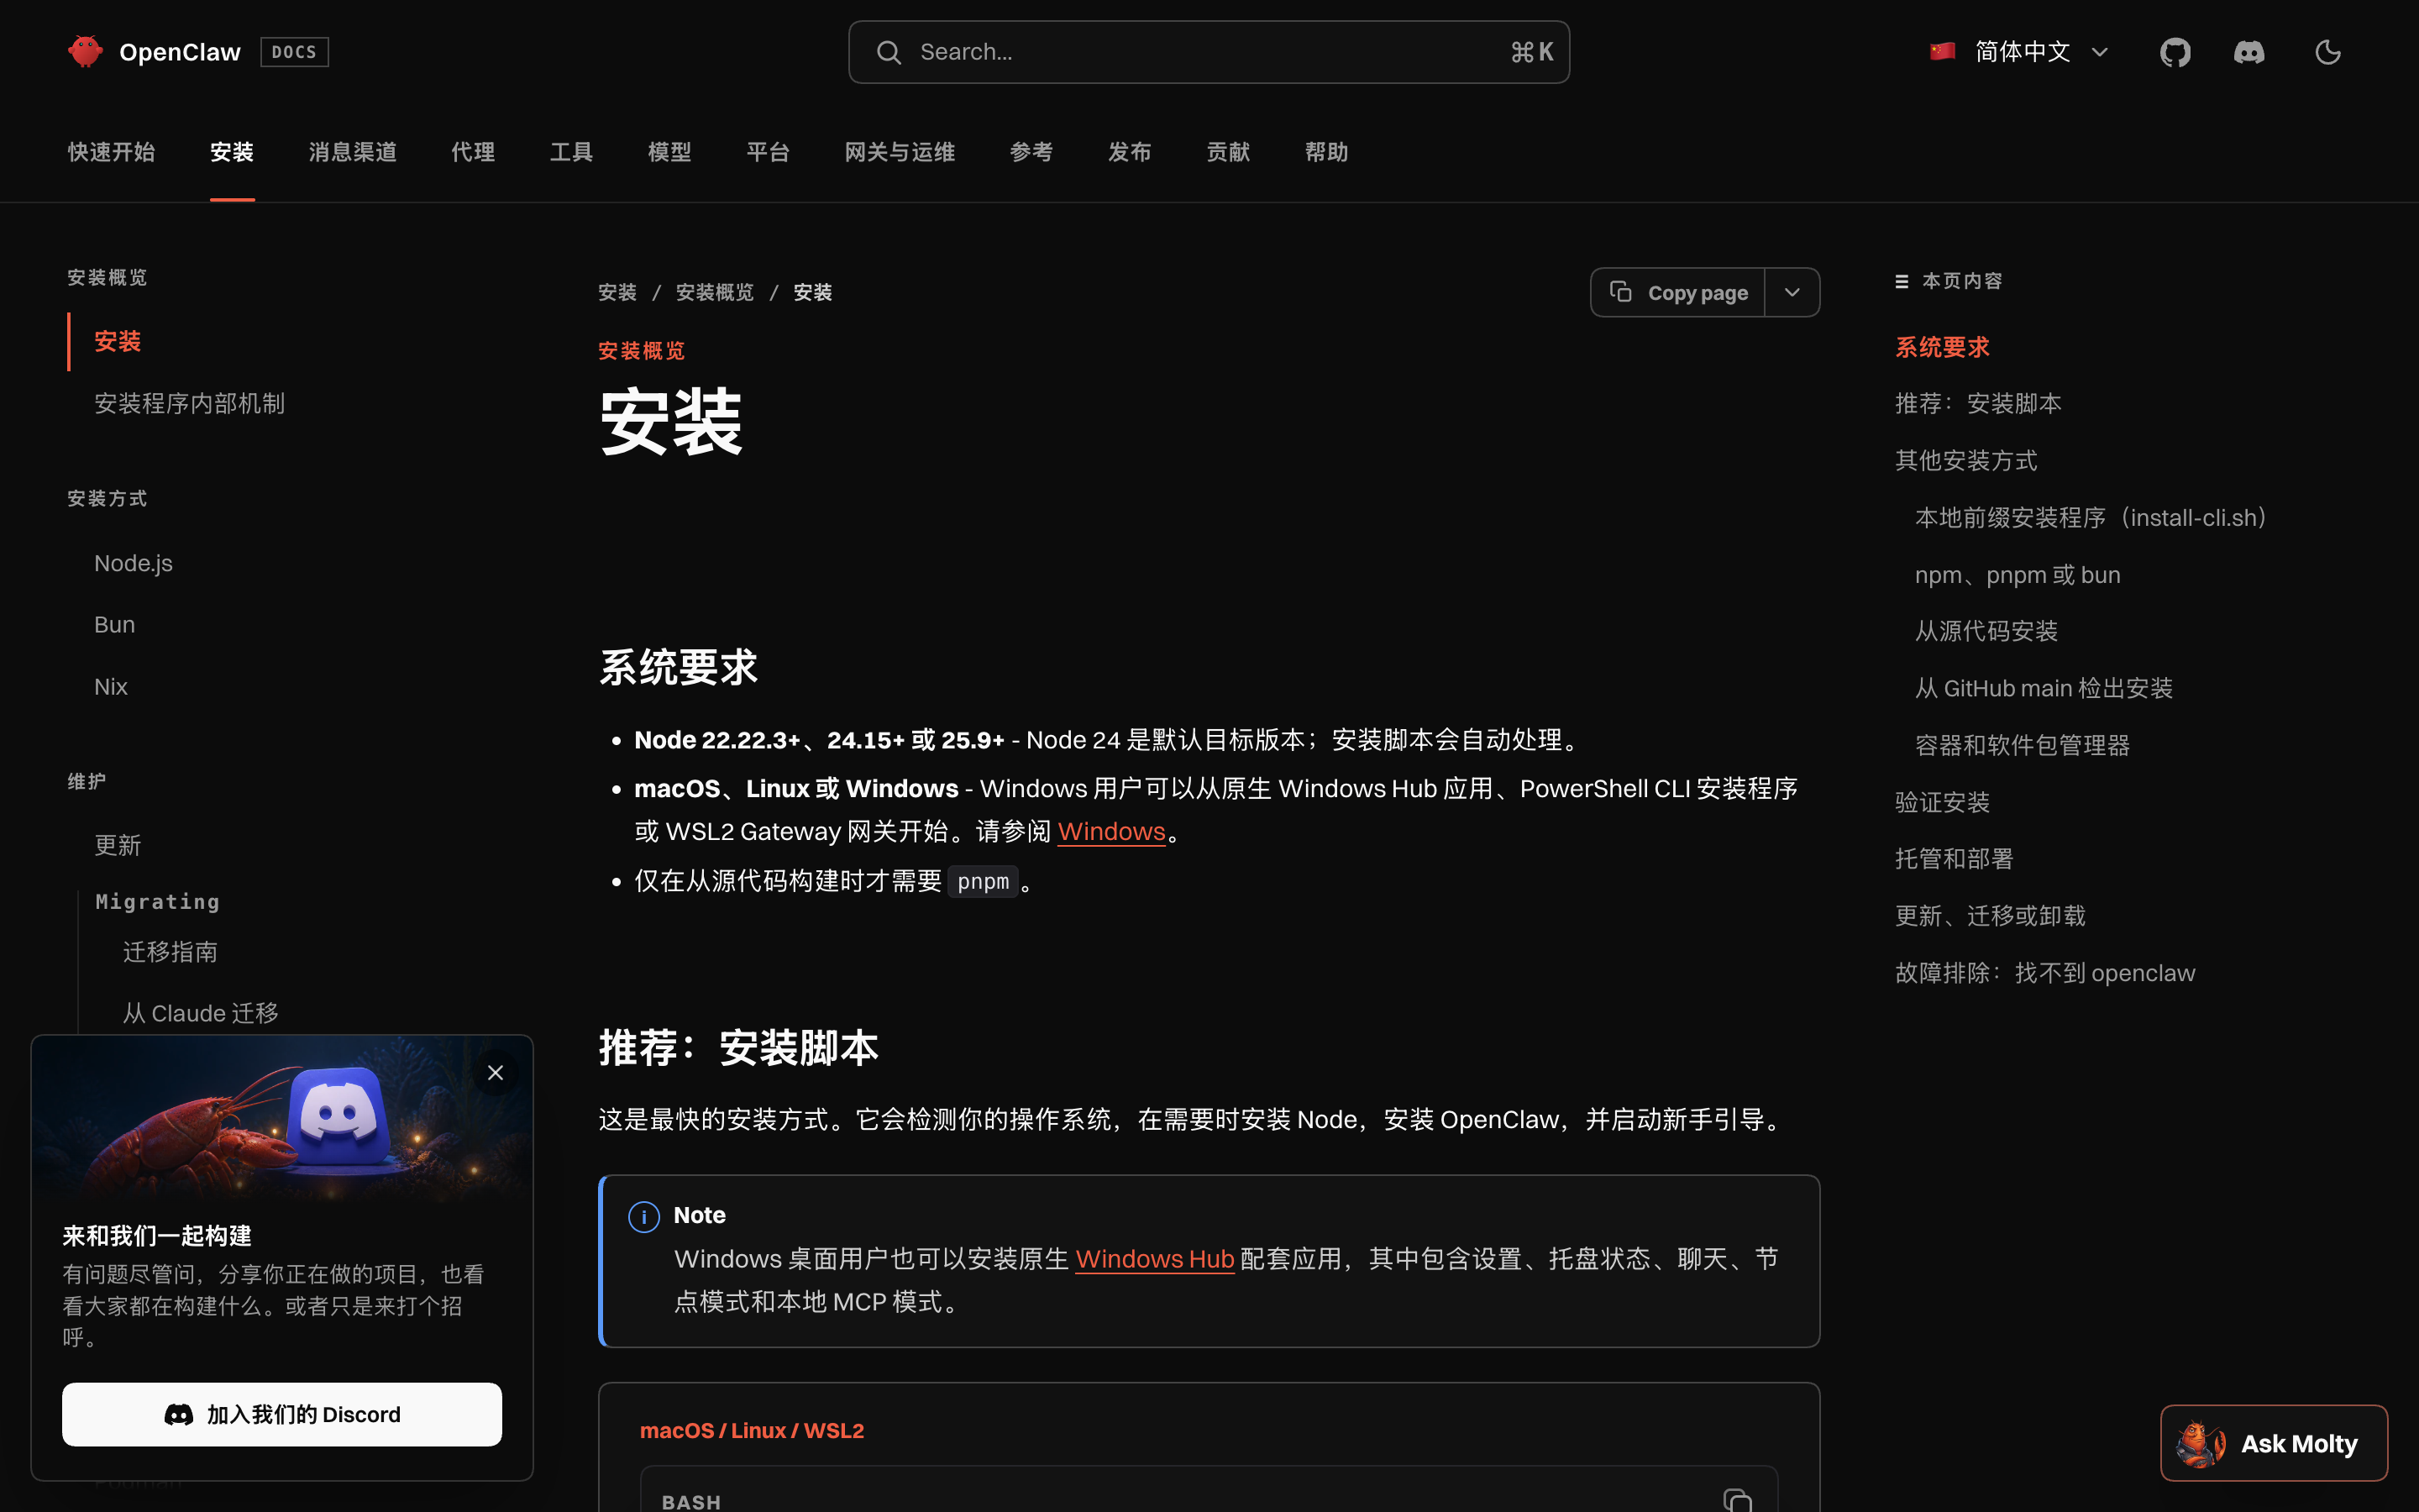The height and width of the screenshot is (1512, 2419).
Task: Click the Discord lobster promo image
Action: (282, 1120)
